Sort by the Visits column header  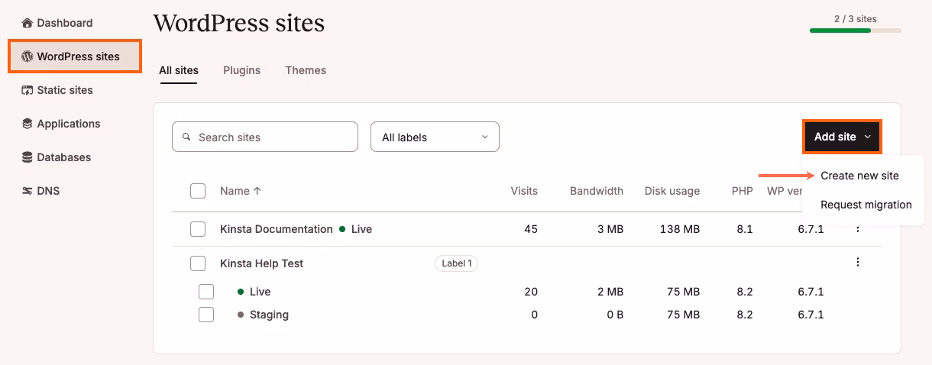(524, 191)
